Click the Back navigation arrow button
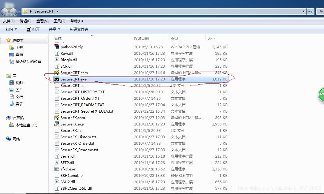 [5, 12]
